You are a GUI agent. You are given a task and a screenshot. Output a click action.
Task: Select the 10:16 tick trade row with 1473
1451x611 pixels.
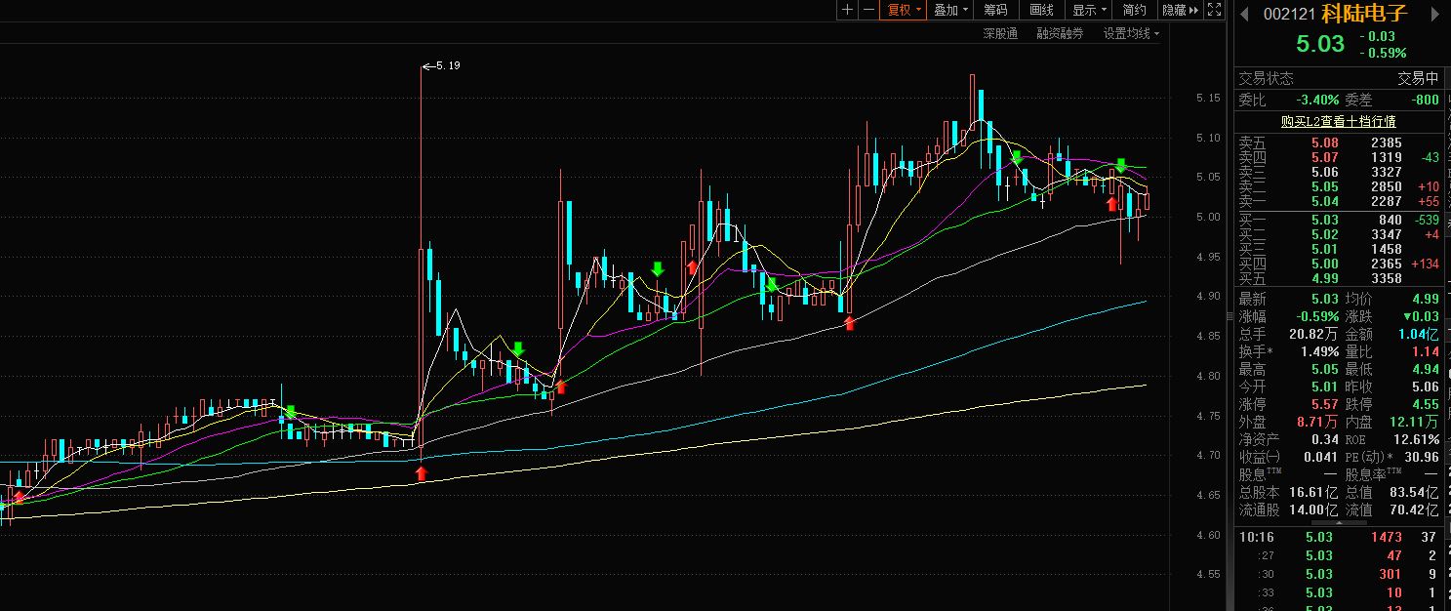pos(1338,537)
